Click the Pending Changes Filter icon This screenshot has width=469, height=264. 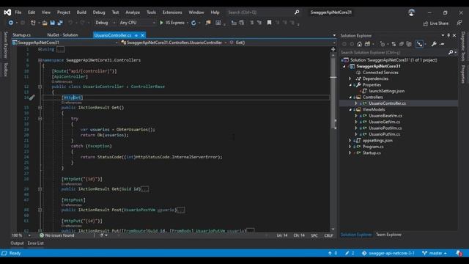(x=383, y=44)
